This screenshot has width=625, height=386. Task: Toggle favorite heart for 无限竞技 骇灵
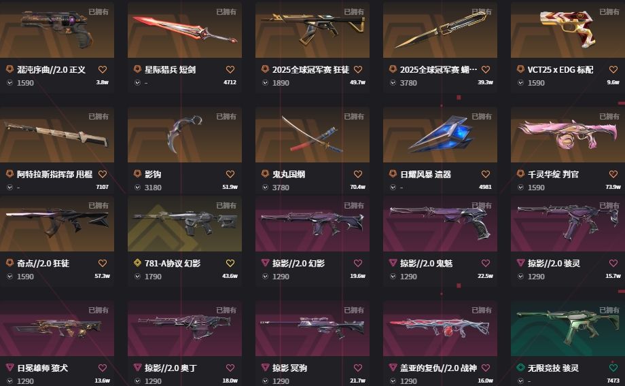tap(613, 368)
